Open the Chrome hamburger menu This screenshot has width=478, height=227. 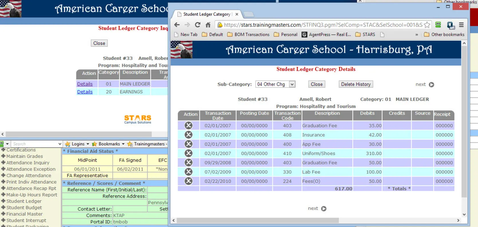461,25
